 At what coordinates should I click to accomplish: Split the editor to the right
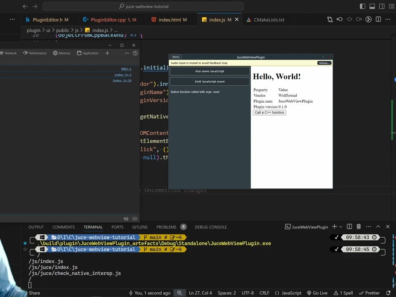tap(379, 19)
